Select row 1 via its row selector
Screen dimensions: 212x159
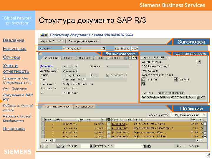[x=43, y=124]
